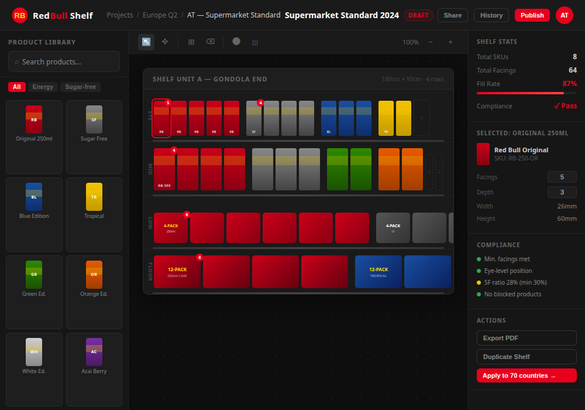
Task: Filter library by Sugar-free
Action: (x=80, y=87)
